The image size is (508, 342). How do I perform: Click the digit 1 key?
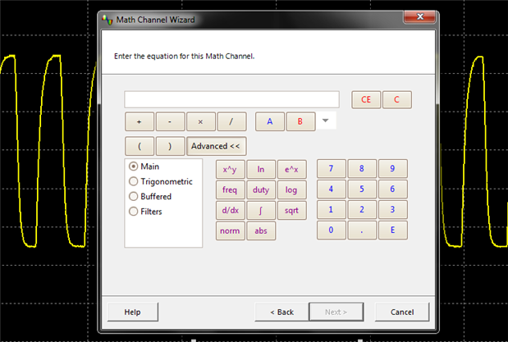[x=331, y=209]
